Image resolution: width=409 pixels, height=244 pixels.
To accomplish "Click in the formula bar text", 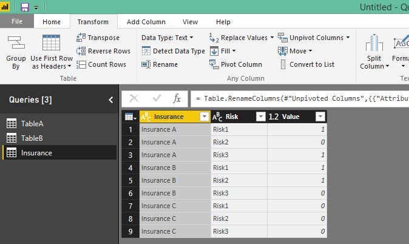I will click(300, 99).
